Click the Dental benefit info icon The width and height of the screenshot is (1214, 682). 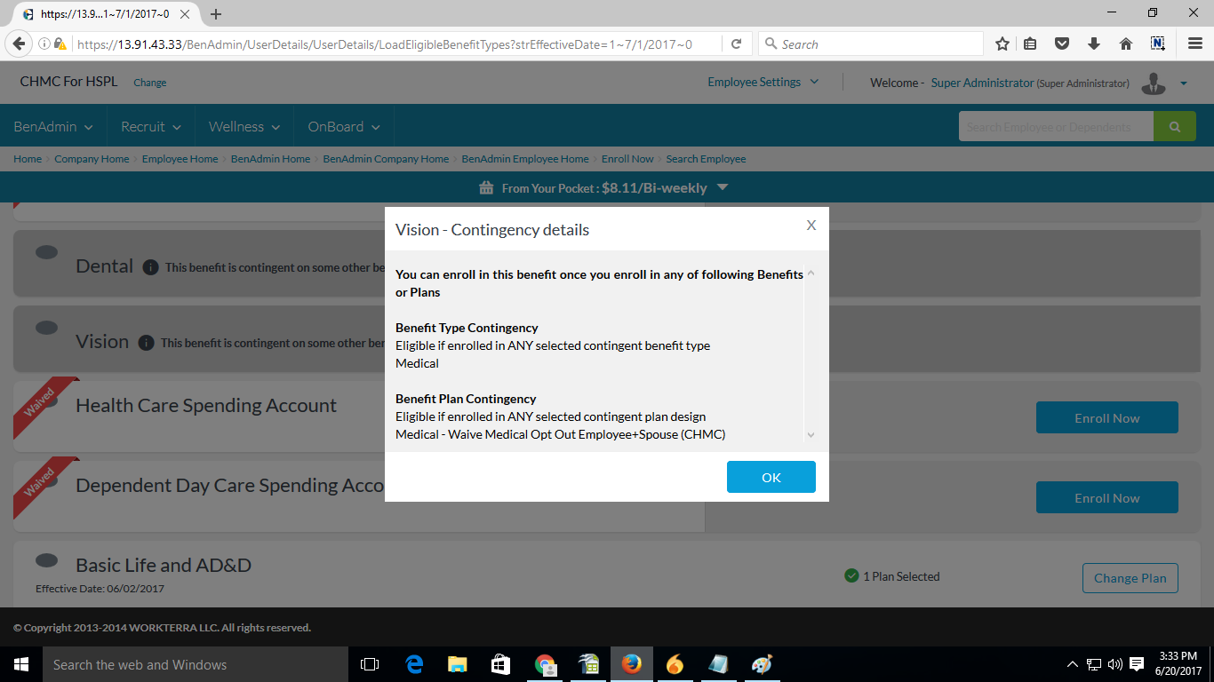(150, 267)
